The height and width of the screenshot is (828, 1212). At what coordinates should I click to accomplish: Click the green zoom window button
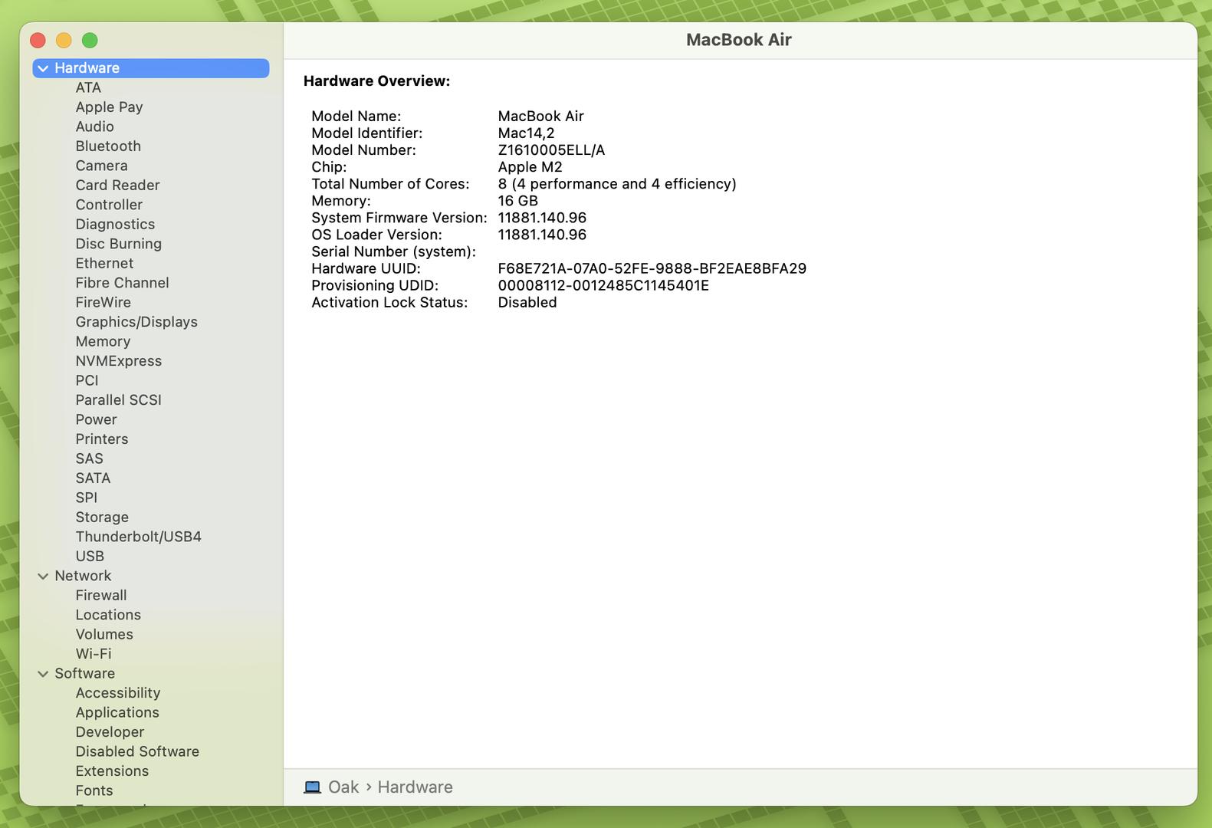coord(90,40)
